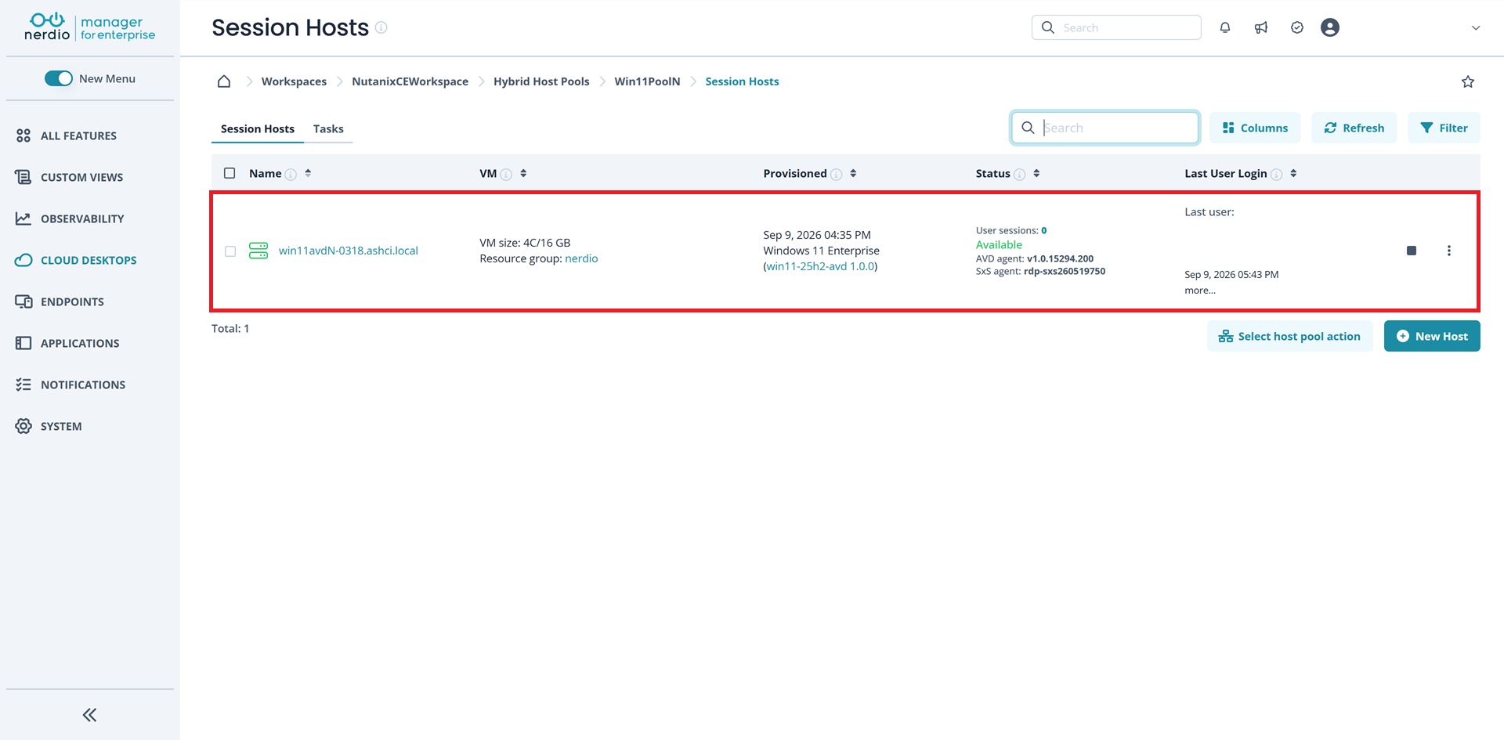Open the tasks checkmark status icon

point(1297,27)
